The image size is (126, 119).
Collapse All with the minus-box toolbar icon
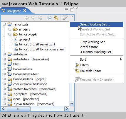tap(49, 18)
